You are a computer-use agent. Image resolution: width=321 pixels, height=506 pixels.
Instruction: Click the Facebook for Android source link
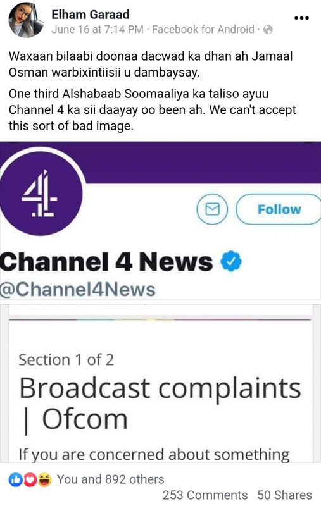[x=203, y=30]
